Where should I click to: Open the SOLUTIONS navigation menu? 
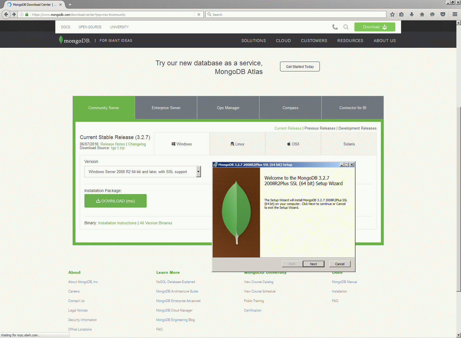click(254, 41)
